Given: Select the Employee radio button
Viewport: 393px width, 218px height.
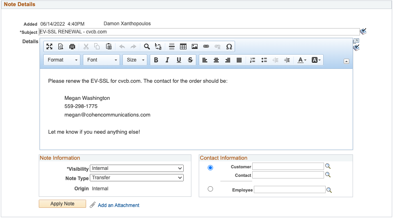Looking at the screenshot, I should 210,189.
